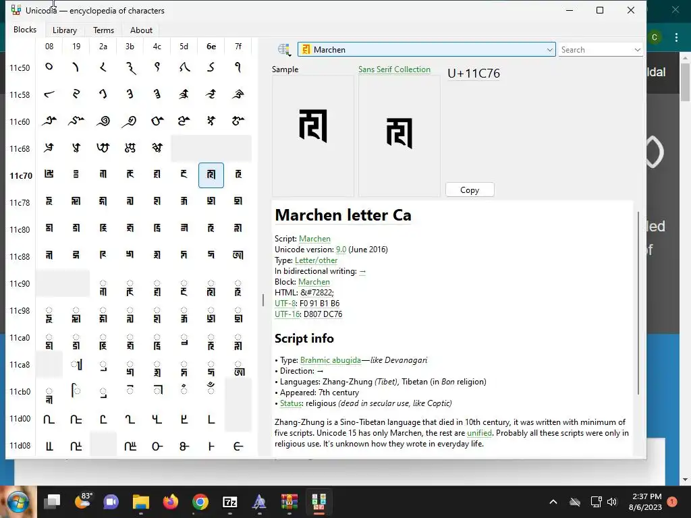This screenshot has height=518, width=691.
Task: Open 7-Zip from the taskbar
Action: pyautogui.click(x=230, y=502)
